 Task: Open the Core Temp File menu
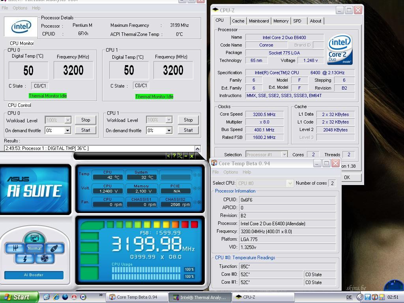tap(215, 172)
